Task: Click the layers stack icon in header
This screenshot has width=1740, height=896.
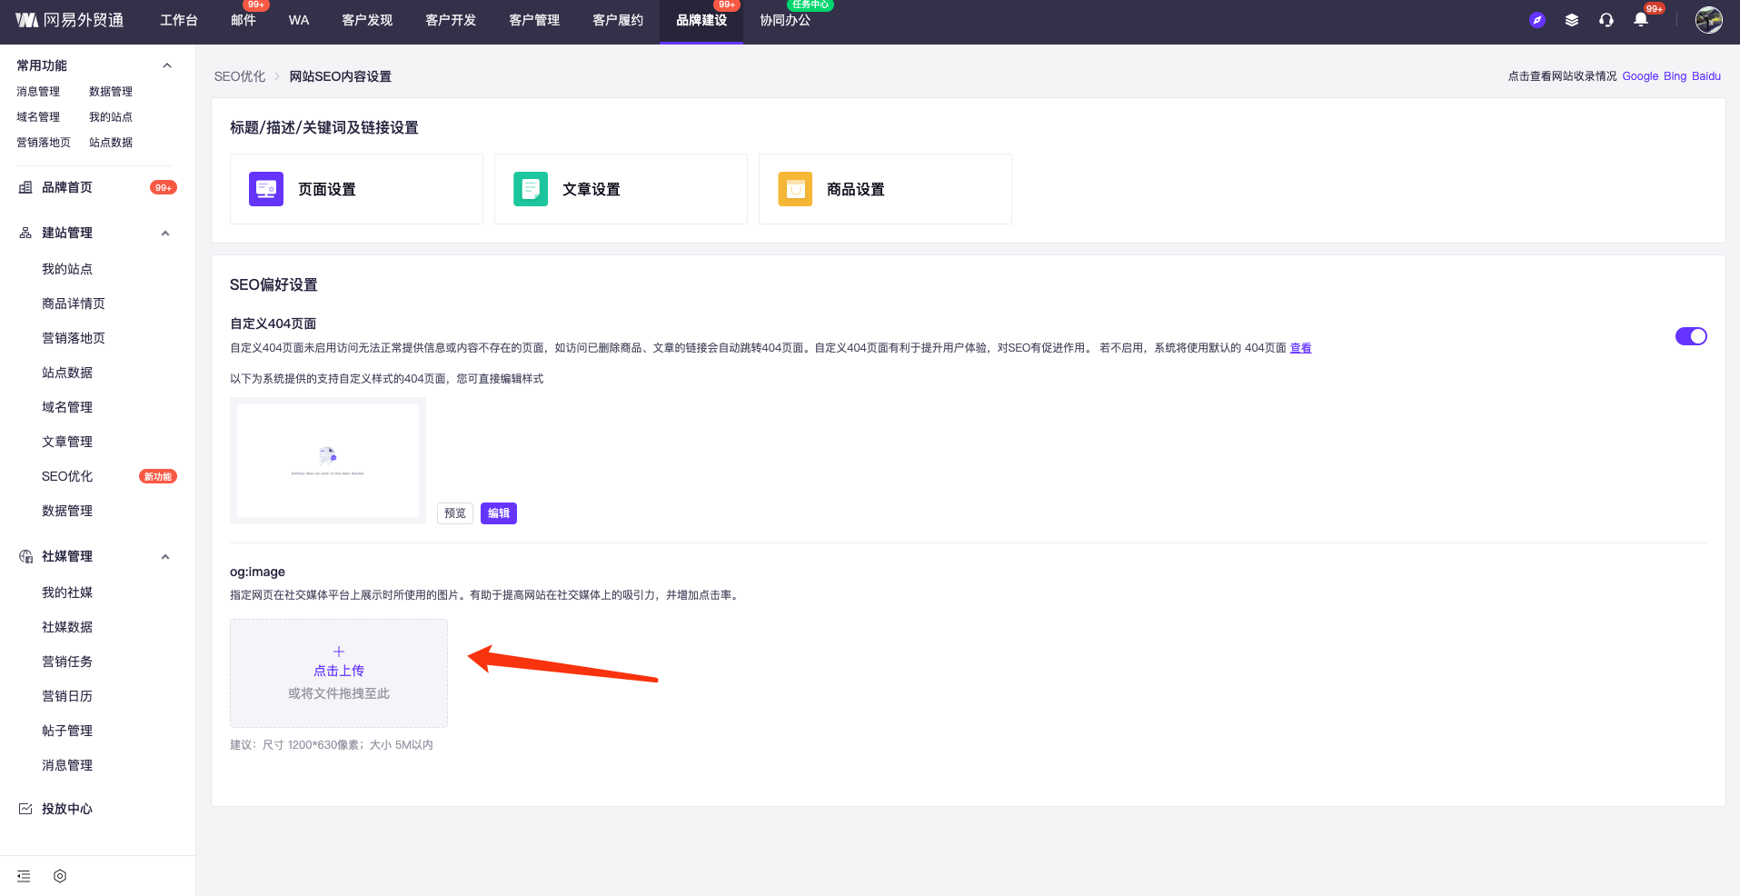Action: coord(1571,20)
